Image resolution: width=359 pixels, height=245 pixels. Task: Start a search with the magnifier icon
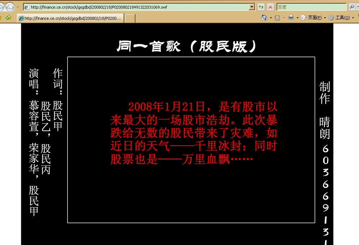[352, 6]
